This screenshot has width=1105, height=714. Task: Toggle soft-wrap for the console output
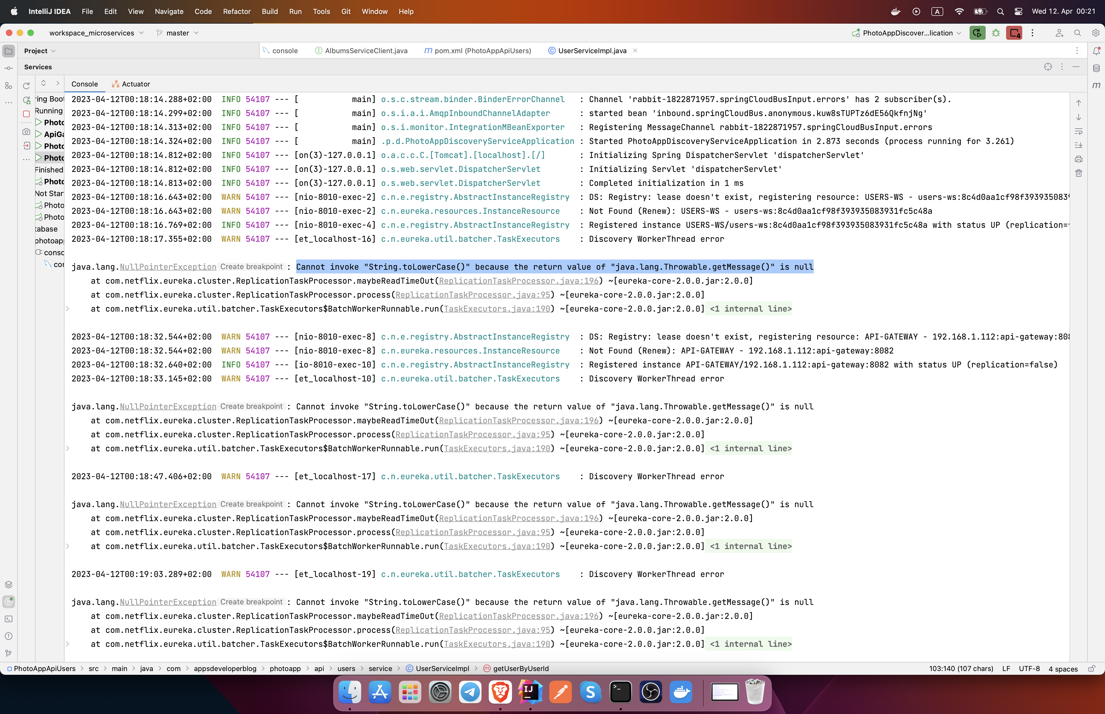click(1079, 131)
